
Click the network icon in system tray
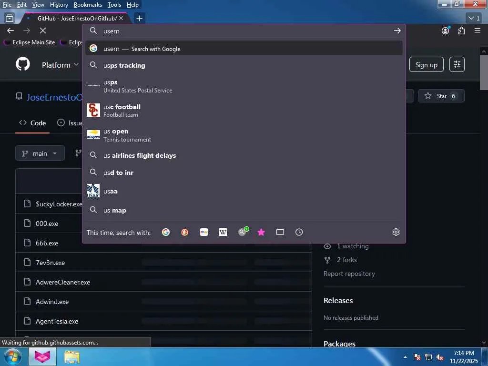[428, 357]
